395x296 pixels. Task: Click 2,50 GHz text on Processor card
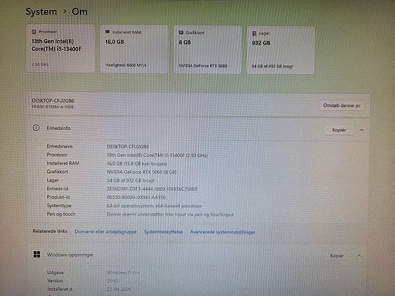[40, 65]
